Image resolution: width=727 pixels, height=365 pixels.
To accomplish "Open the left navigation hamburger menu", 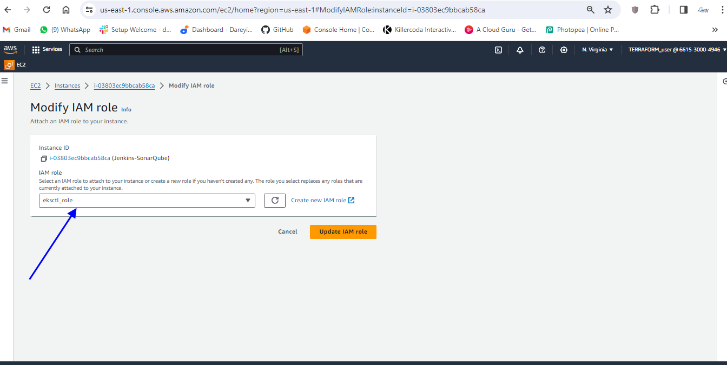I will 5,81.
